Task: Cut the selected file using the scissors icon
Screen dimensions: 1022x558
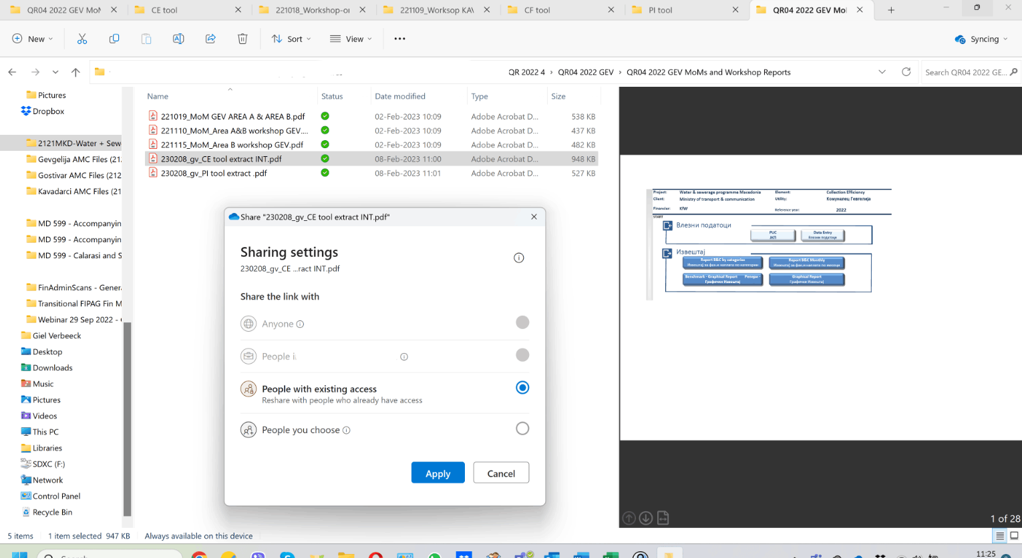Action: coord(82,39)
